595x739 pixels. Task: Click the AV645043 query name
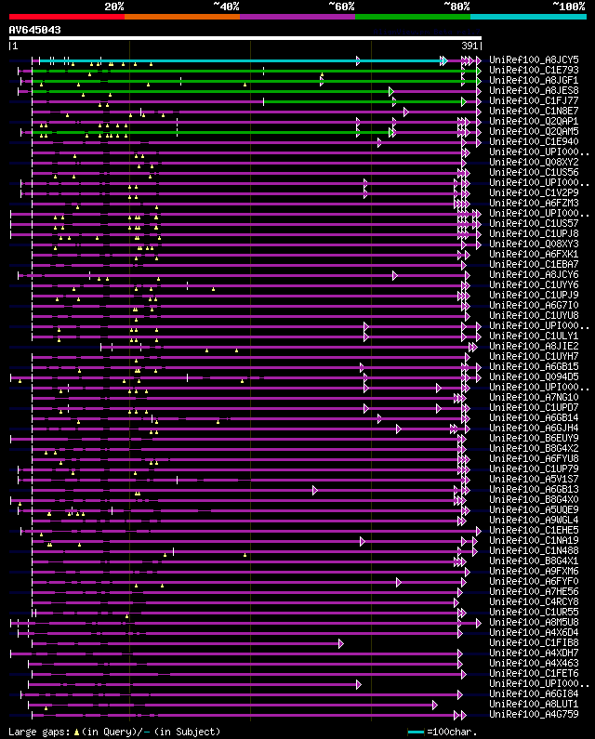(x=35, y=30)
